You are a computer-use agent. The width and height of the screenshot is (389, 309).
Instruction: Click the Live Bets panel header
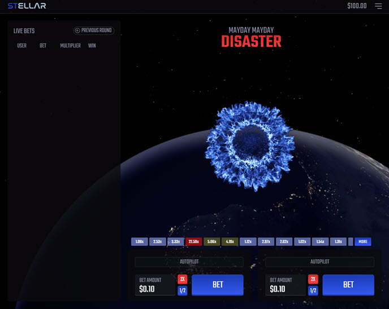pyautogui.click(x=24, y=31)
